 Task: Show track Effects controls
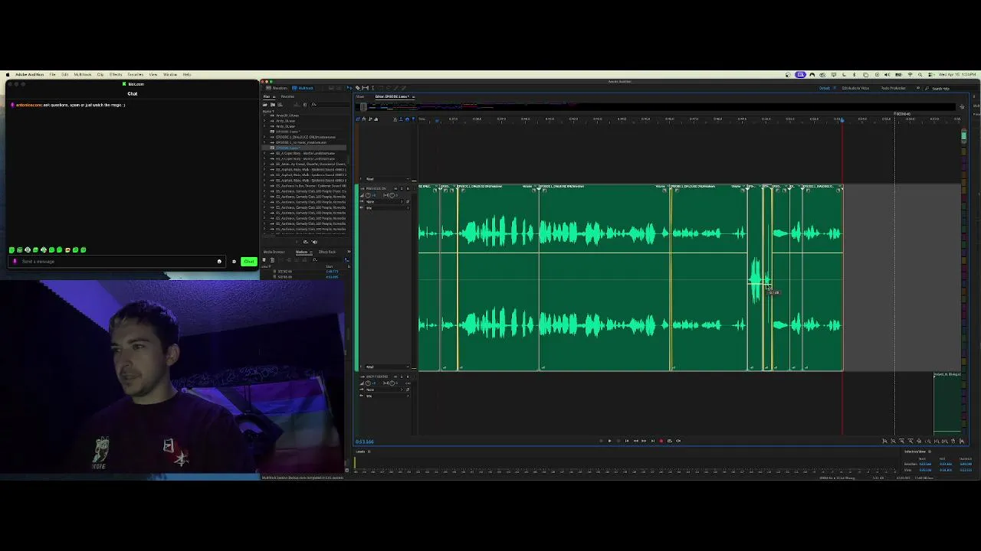click(x=364, y=119)
